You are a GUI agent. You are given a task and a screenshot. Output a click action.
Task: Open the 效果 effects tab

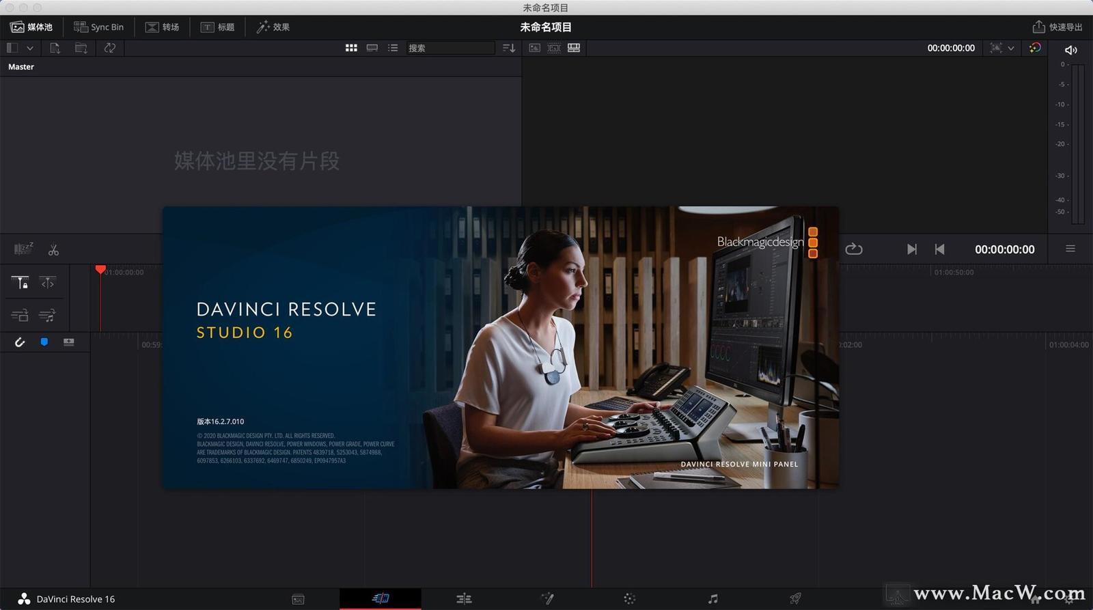pyautogui.click(x=273, y=27)
